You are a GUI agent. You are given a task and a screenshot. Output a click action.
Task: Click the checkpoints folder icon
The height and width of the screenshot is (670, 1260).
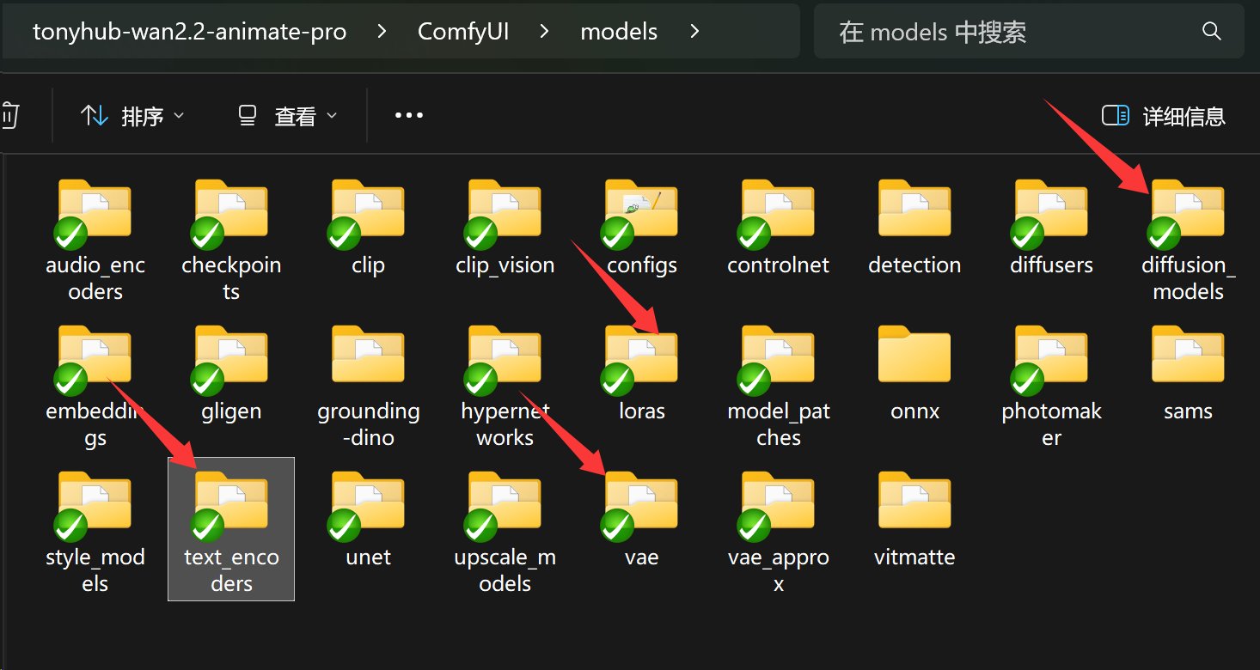(231, 210)
